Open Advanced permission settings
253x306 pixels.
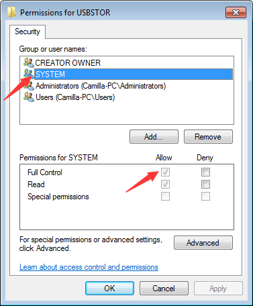203,242
